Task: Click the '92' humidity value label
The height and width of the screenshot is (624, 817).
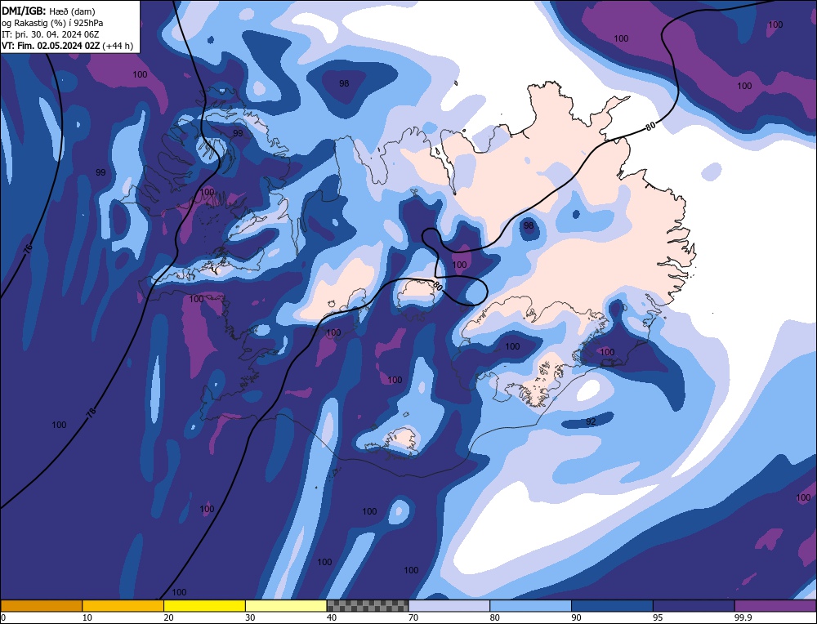Action: (591, 421)
